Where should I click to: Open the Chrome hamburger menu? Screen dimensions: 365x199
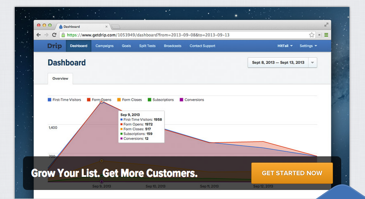click(x=326, y=35)
